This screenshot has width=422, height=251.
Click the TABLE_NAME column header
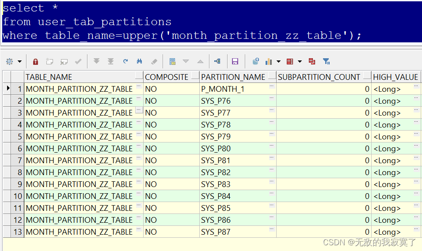click(x=84, y=77)
